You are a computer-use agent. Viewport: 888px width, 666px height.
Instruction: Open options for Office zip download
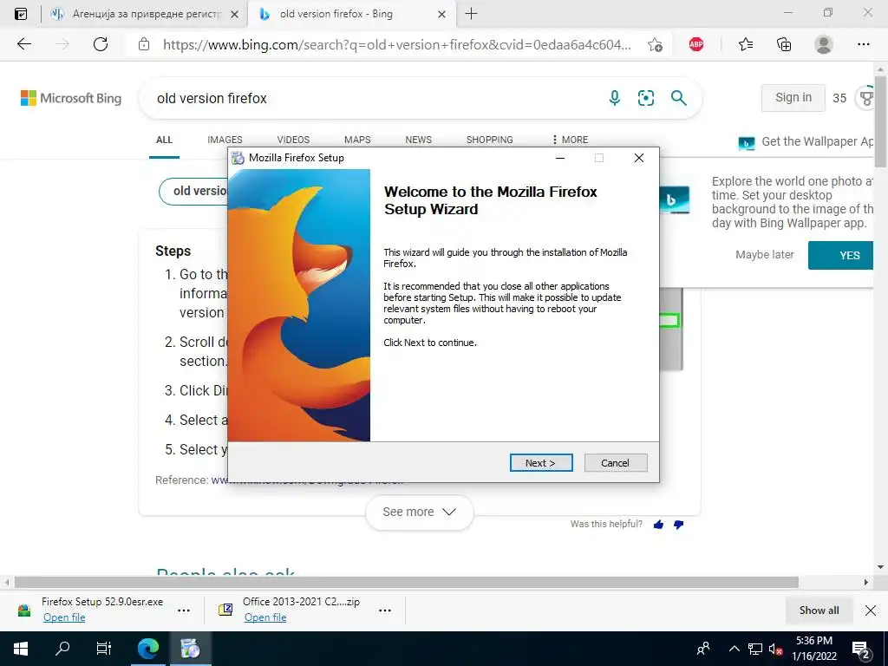pos(384,610)
